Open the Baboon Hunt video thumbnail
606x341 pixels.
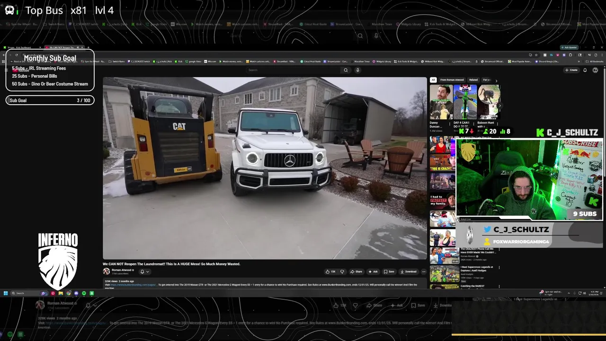489,102
